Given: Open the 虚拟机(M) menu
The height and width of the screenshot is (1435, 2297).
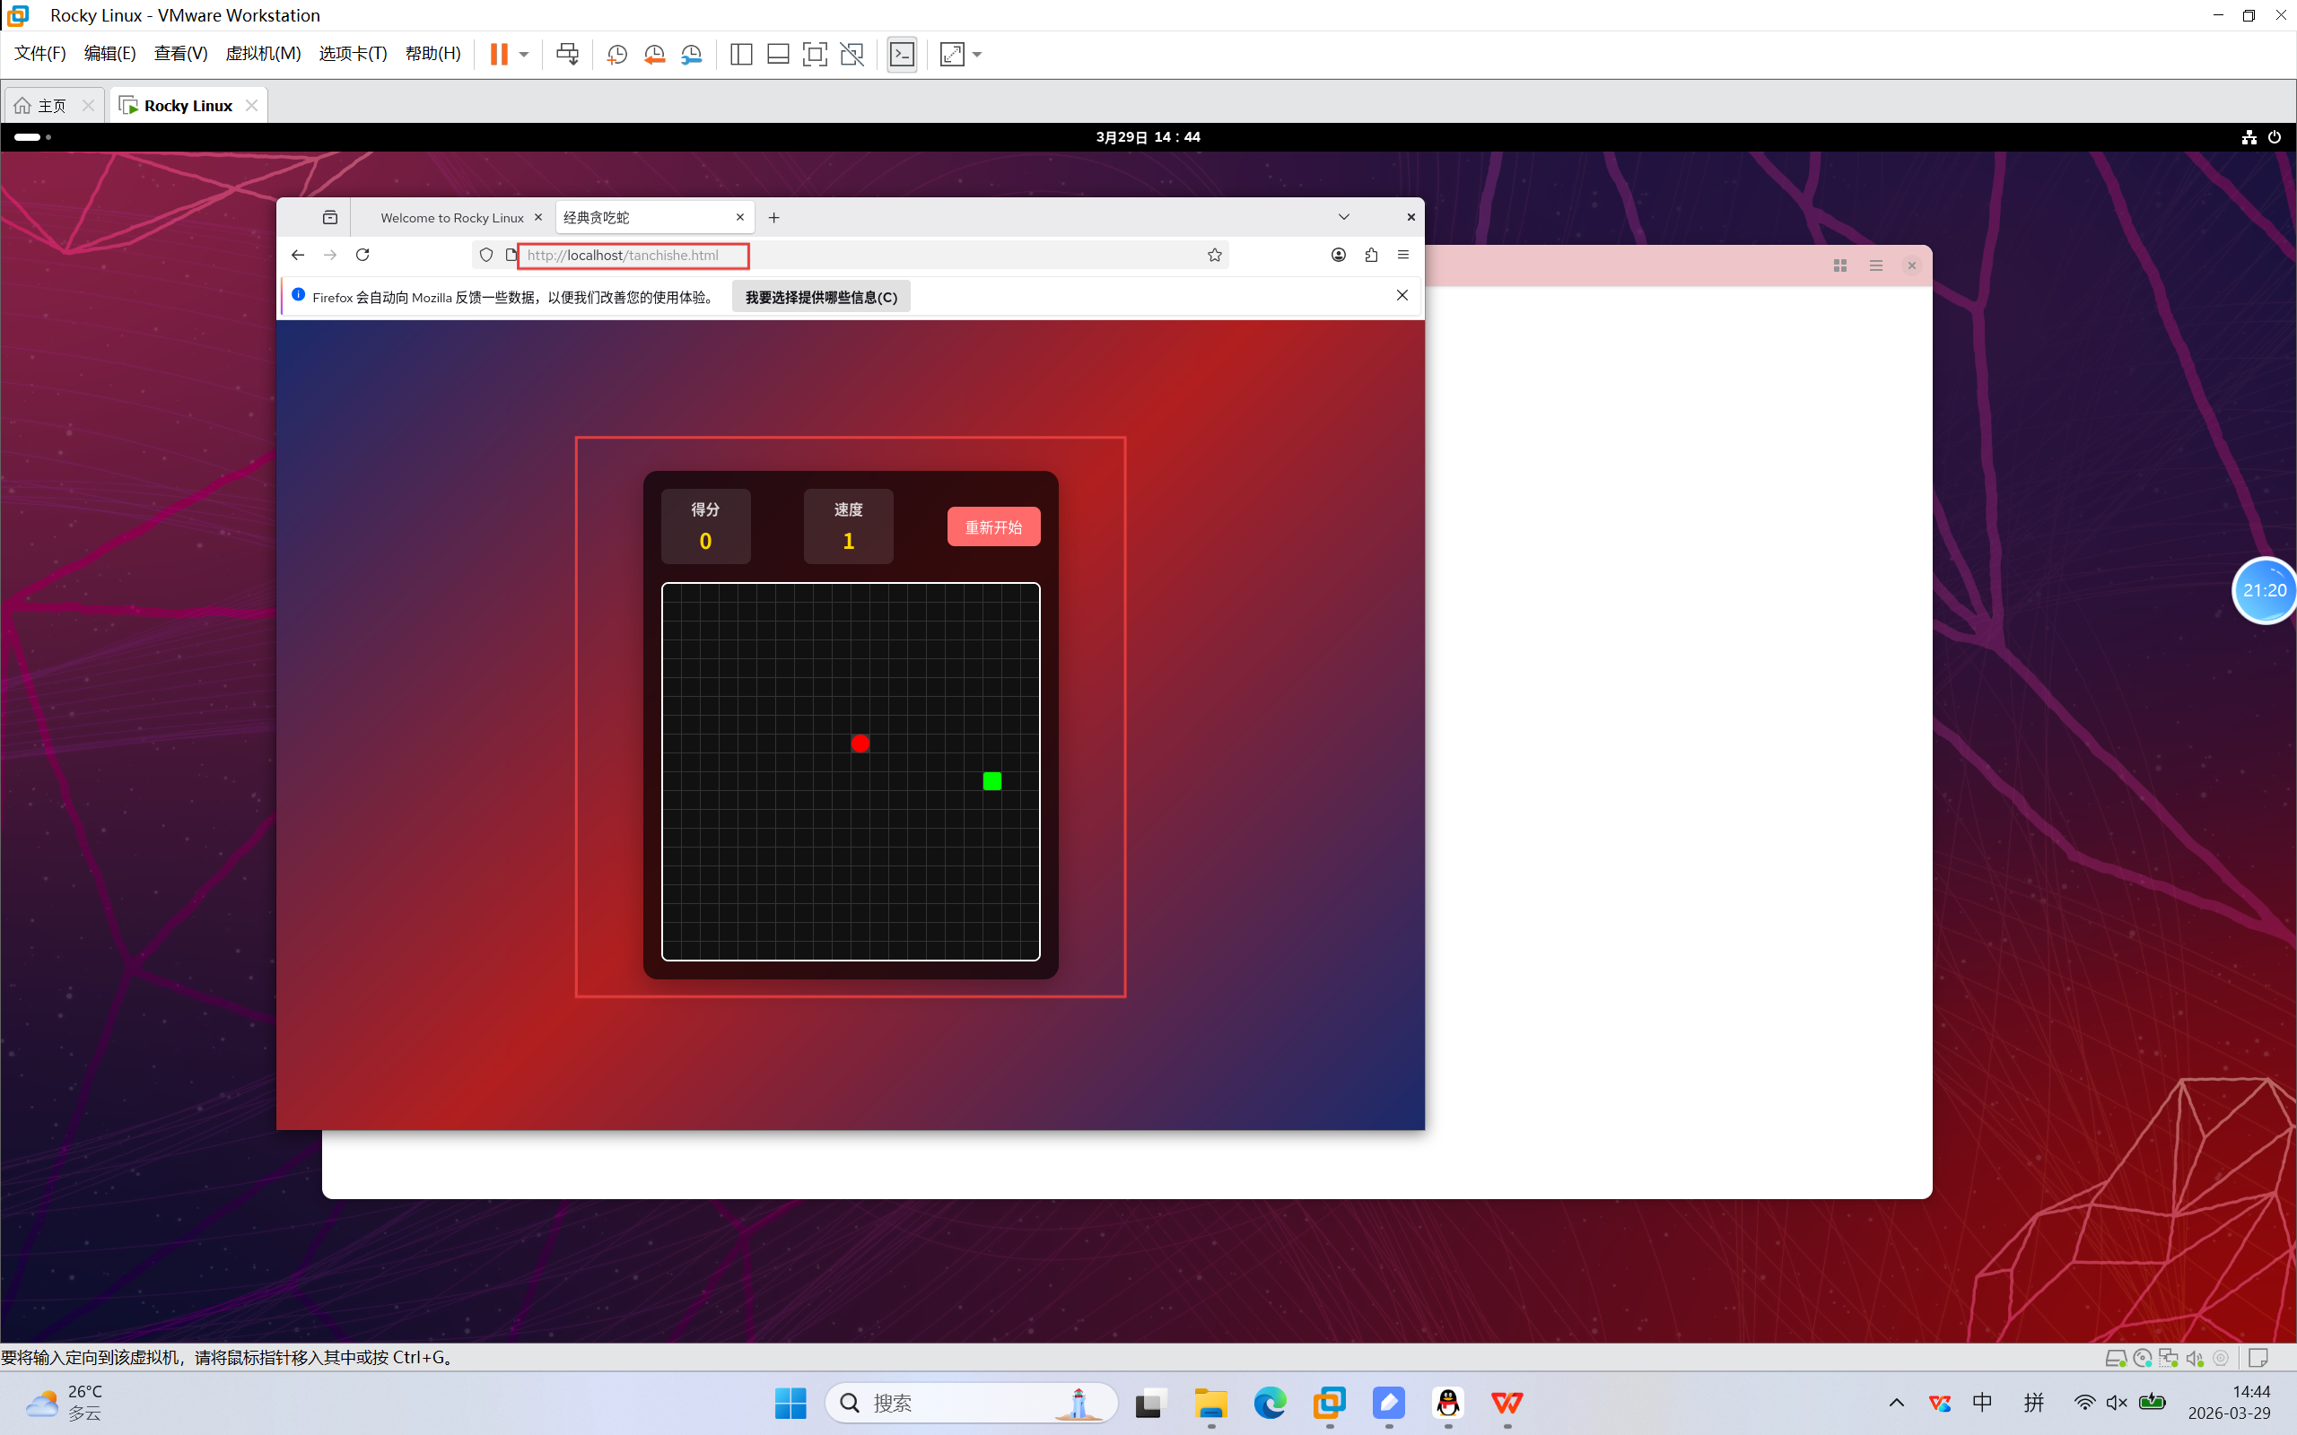Looking at the screenshot, I should 263,53.
